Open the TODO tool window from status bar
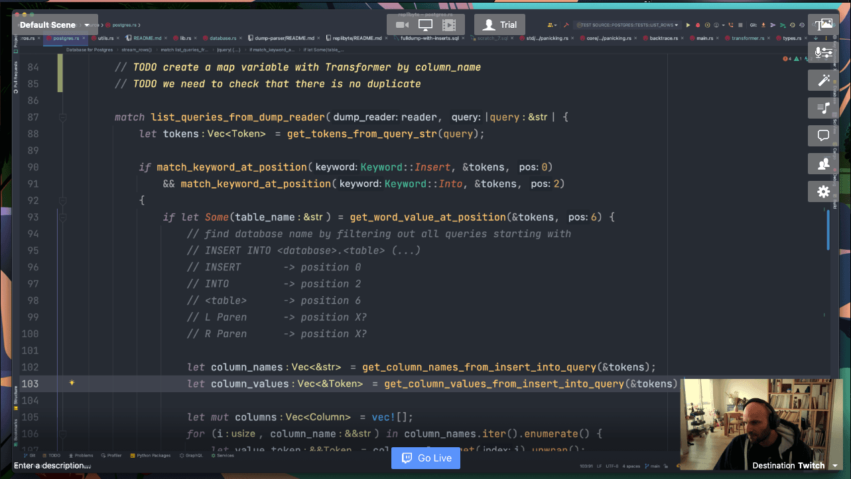The width and height of the screenshot is (851, 479). (x=53, y=456)
